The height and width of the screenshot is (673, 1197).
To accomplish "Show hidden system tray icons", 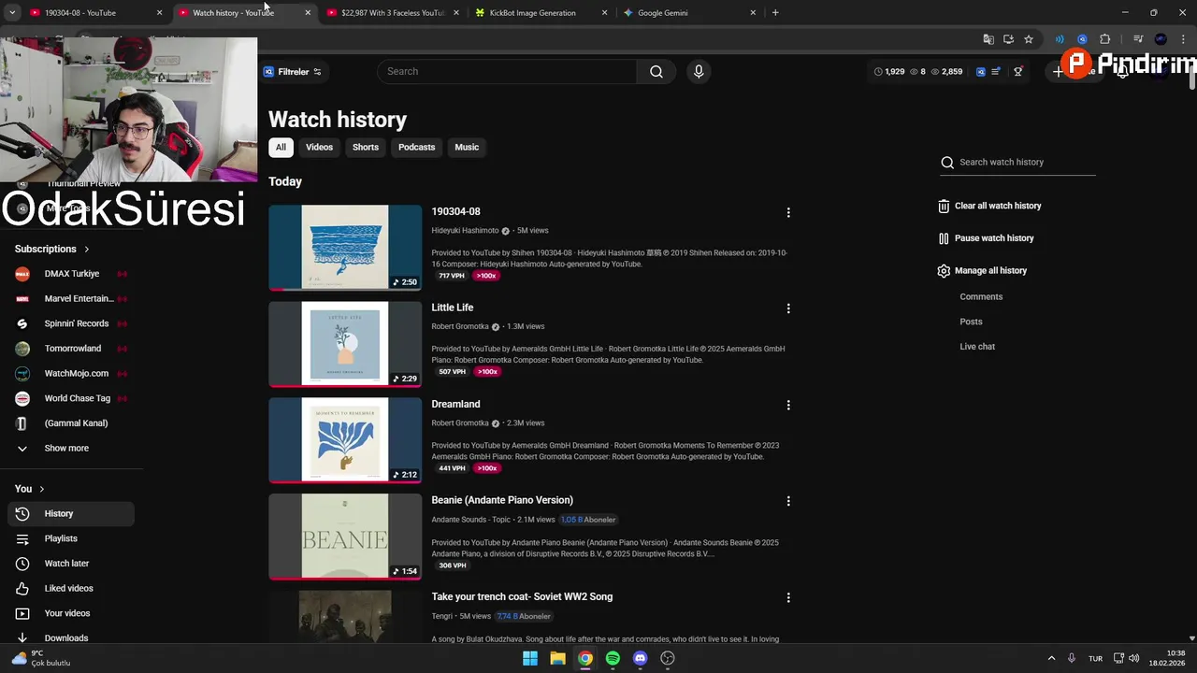I will pyautogui.click(x=1051, y=658).
